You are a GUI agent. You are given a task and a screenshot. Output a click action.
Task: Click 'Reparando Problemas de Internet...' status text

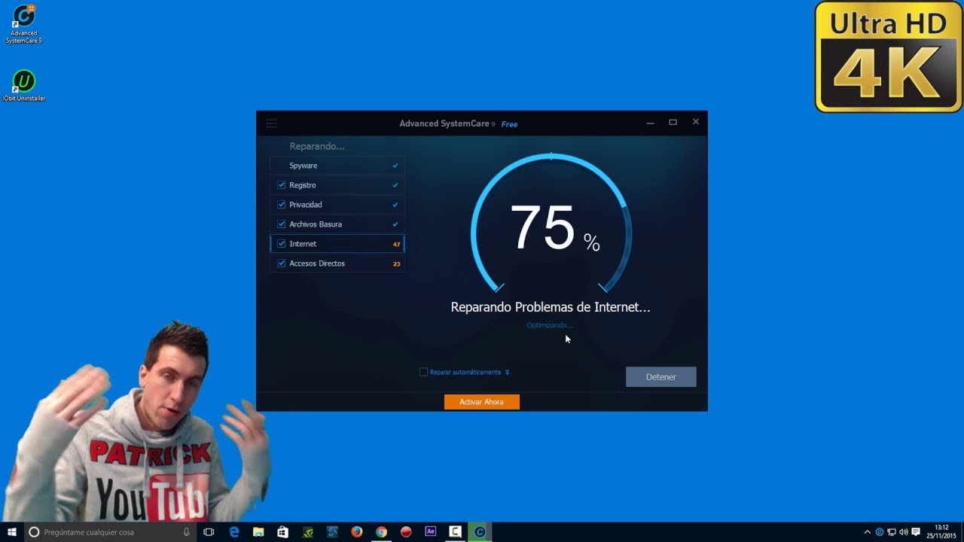(x=551, y=307)
